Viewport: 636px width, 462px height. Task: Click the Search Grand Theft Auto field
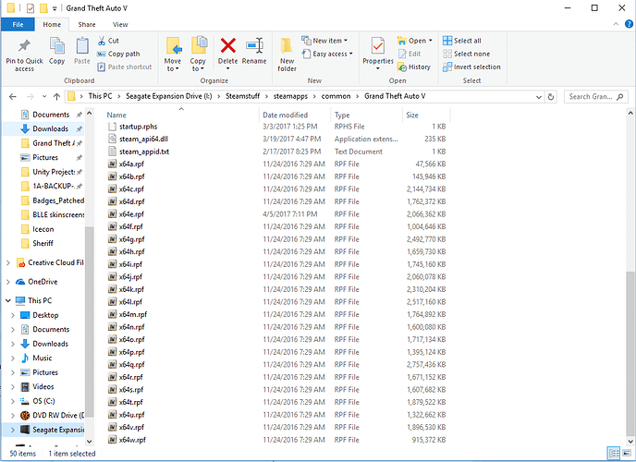[595, 96]
